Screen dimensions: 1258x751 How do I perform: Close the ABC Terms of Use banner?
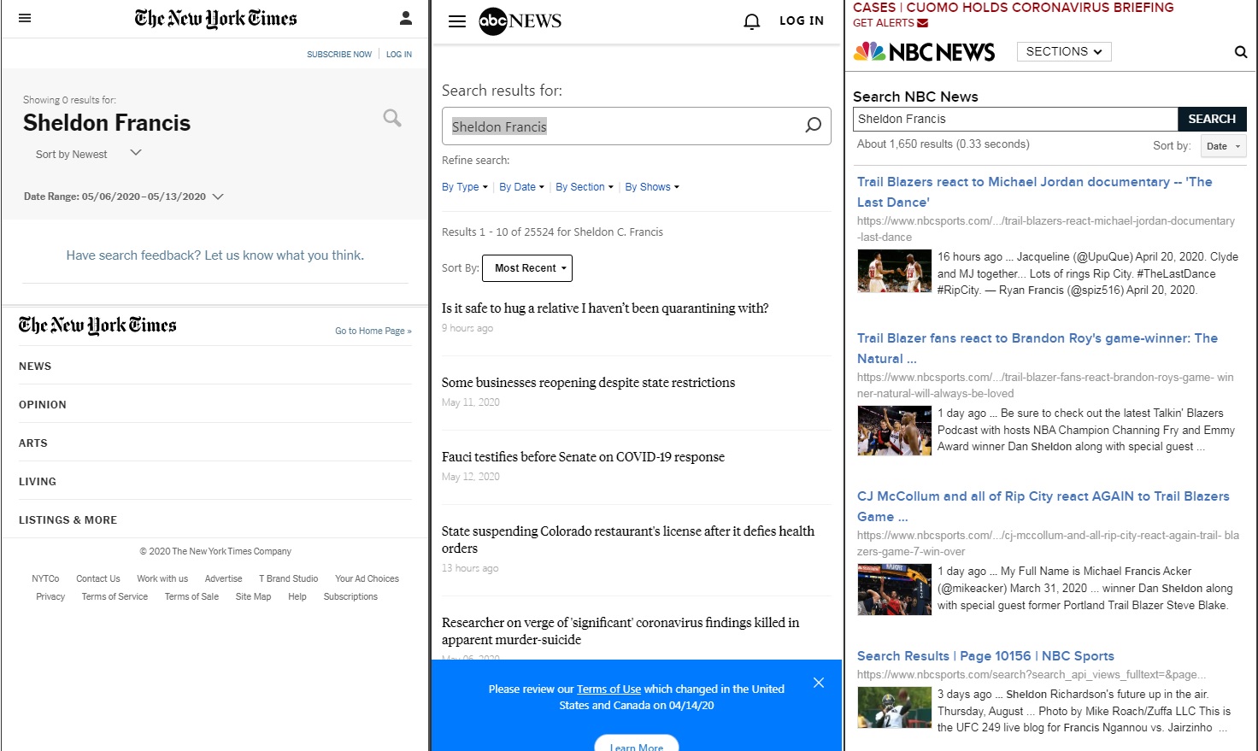click(x=819, y=683)
